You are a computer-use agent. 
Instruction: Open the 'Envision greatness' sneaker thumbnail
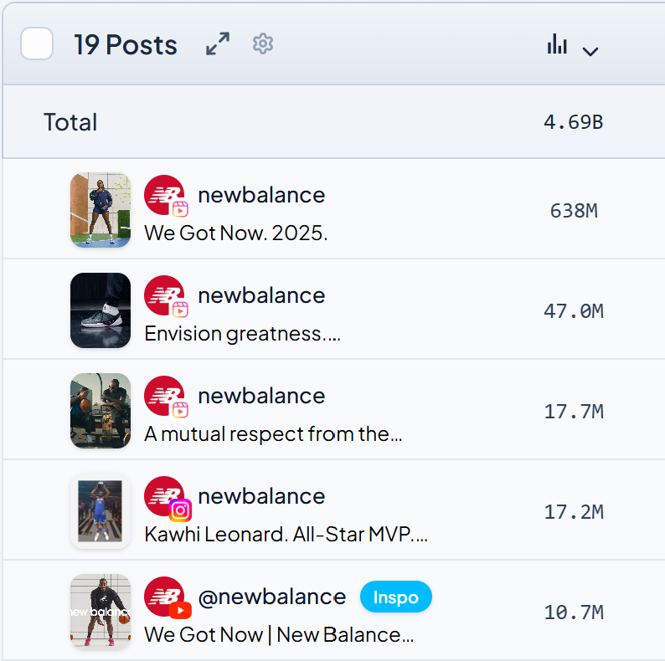coord(101,310)
